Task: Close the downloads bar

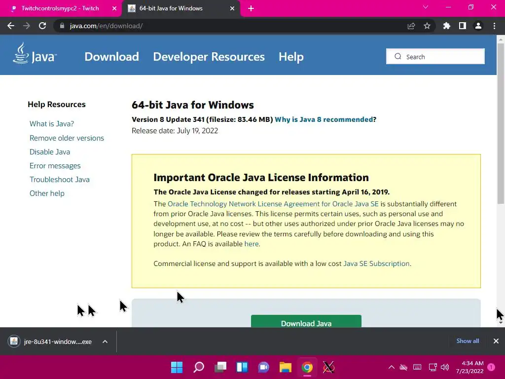Action: [x=496, y=341]
